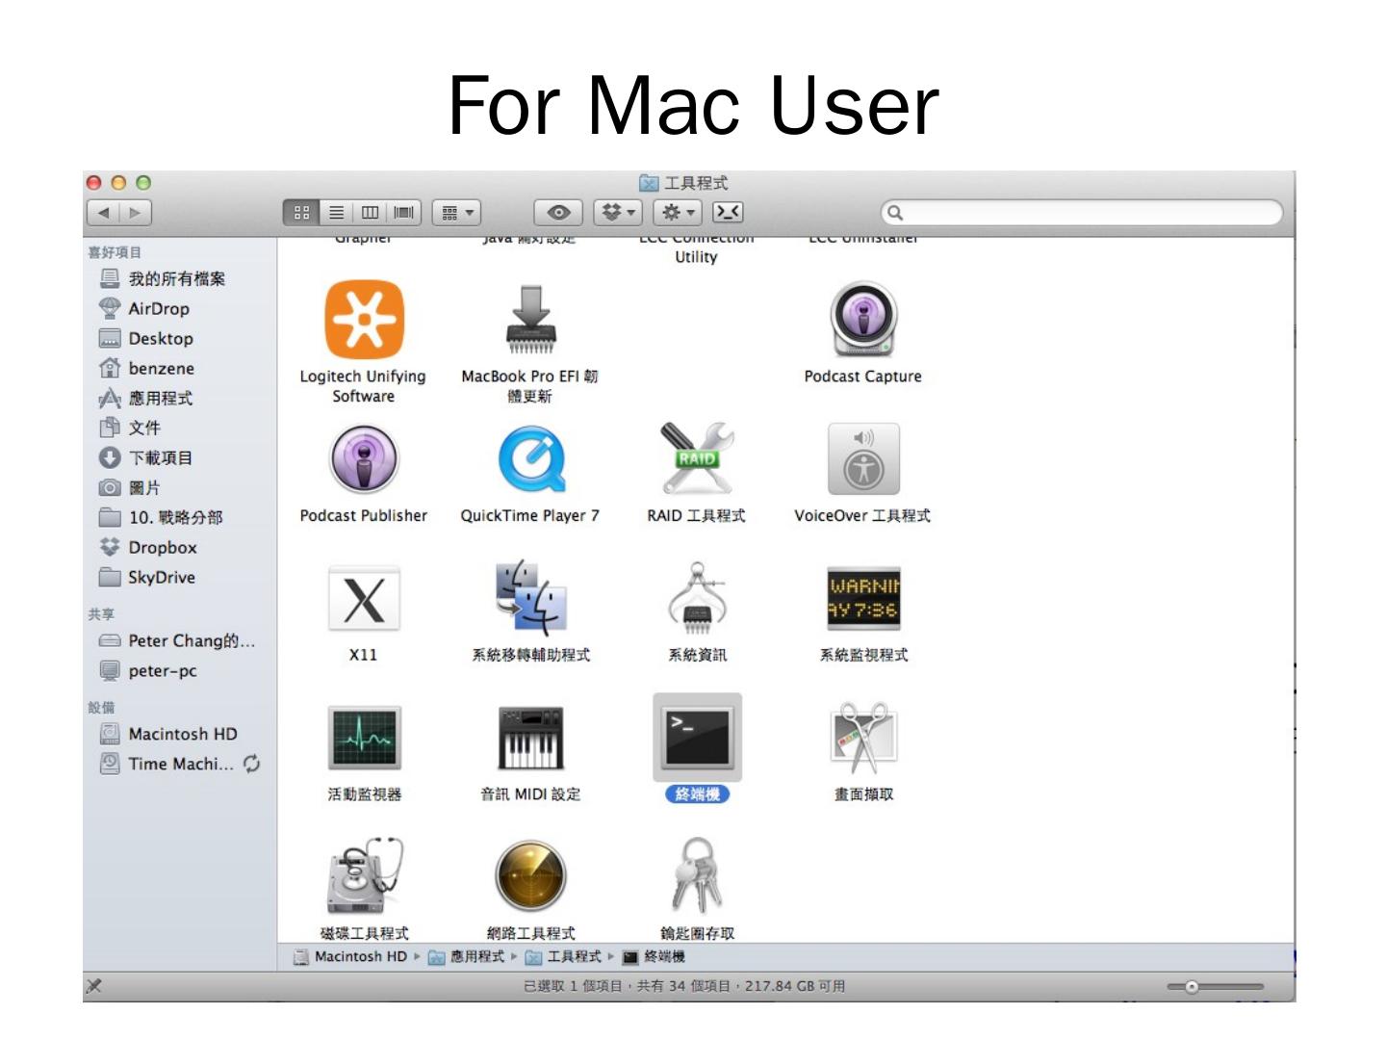Viewport: 1386px width, 1040px height.
Task: Select 鑰匙圈存取 (Keychain Access) icon
Action: (x=697, y=875)
